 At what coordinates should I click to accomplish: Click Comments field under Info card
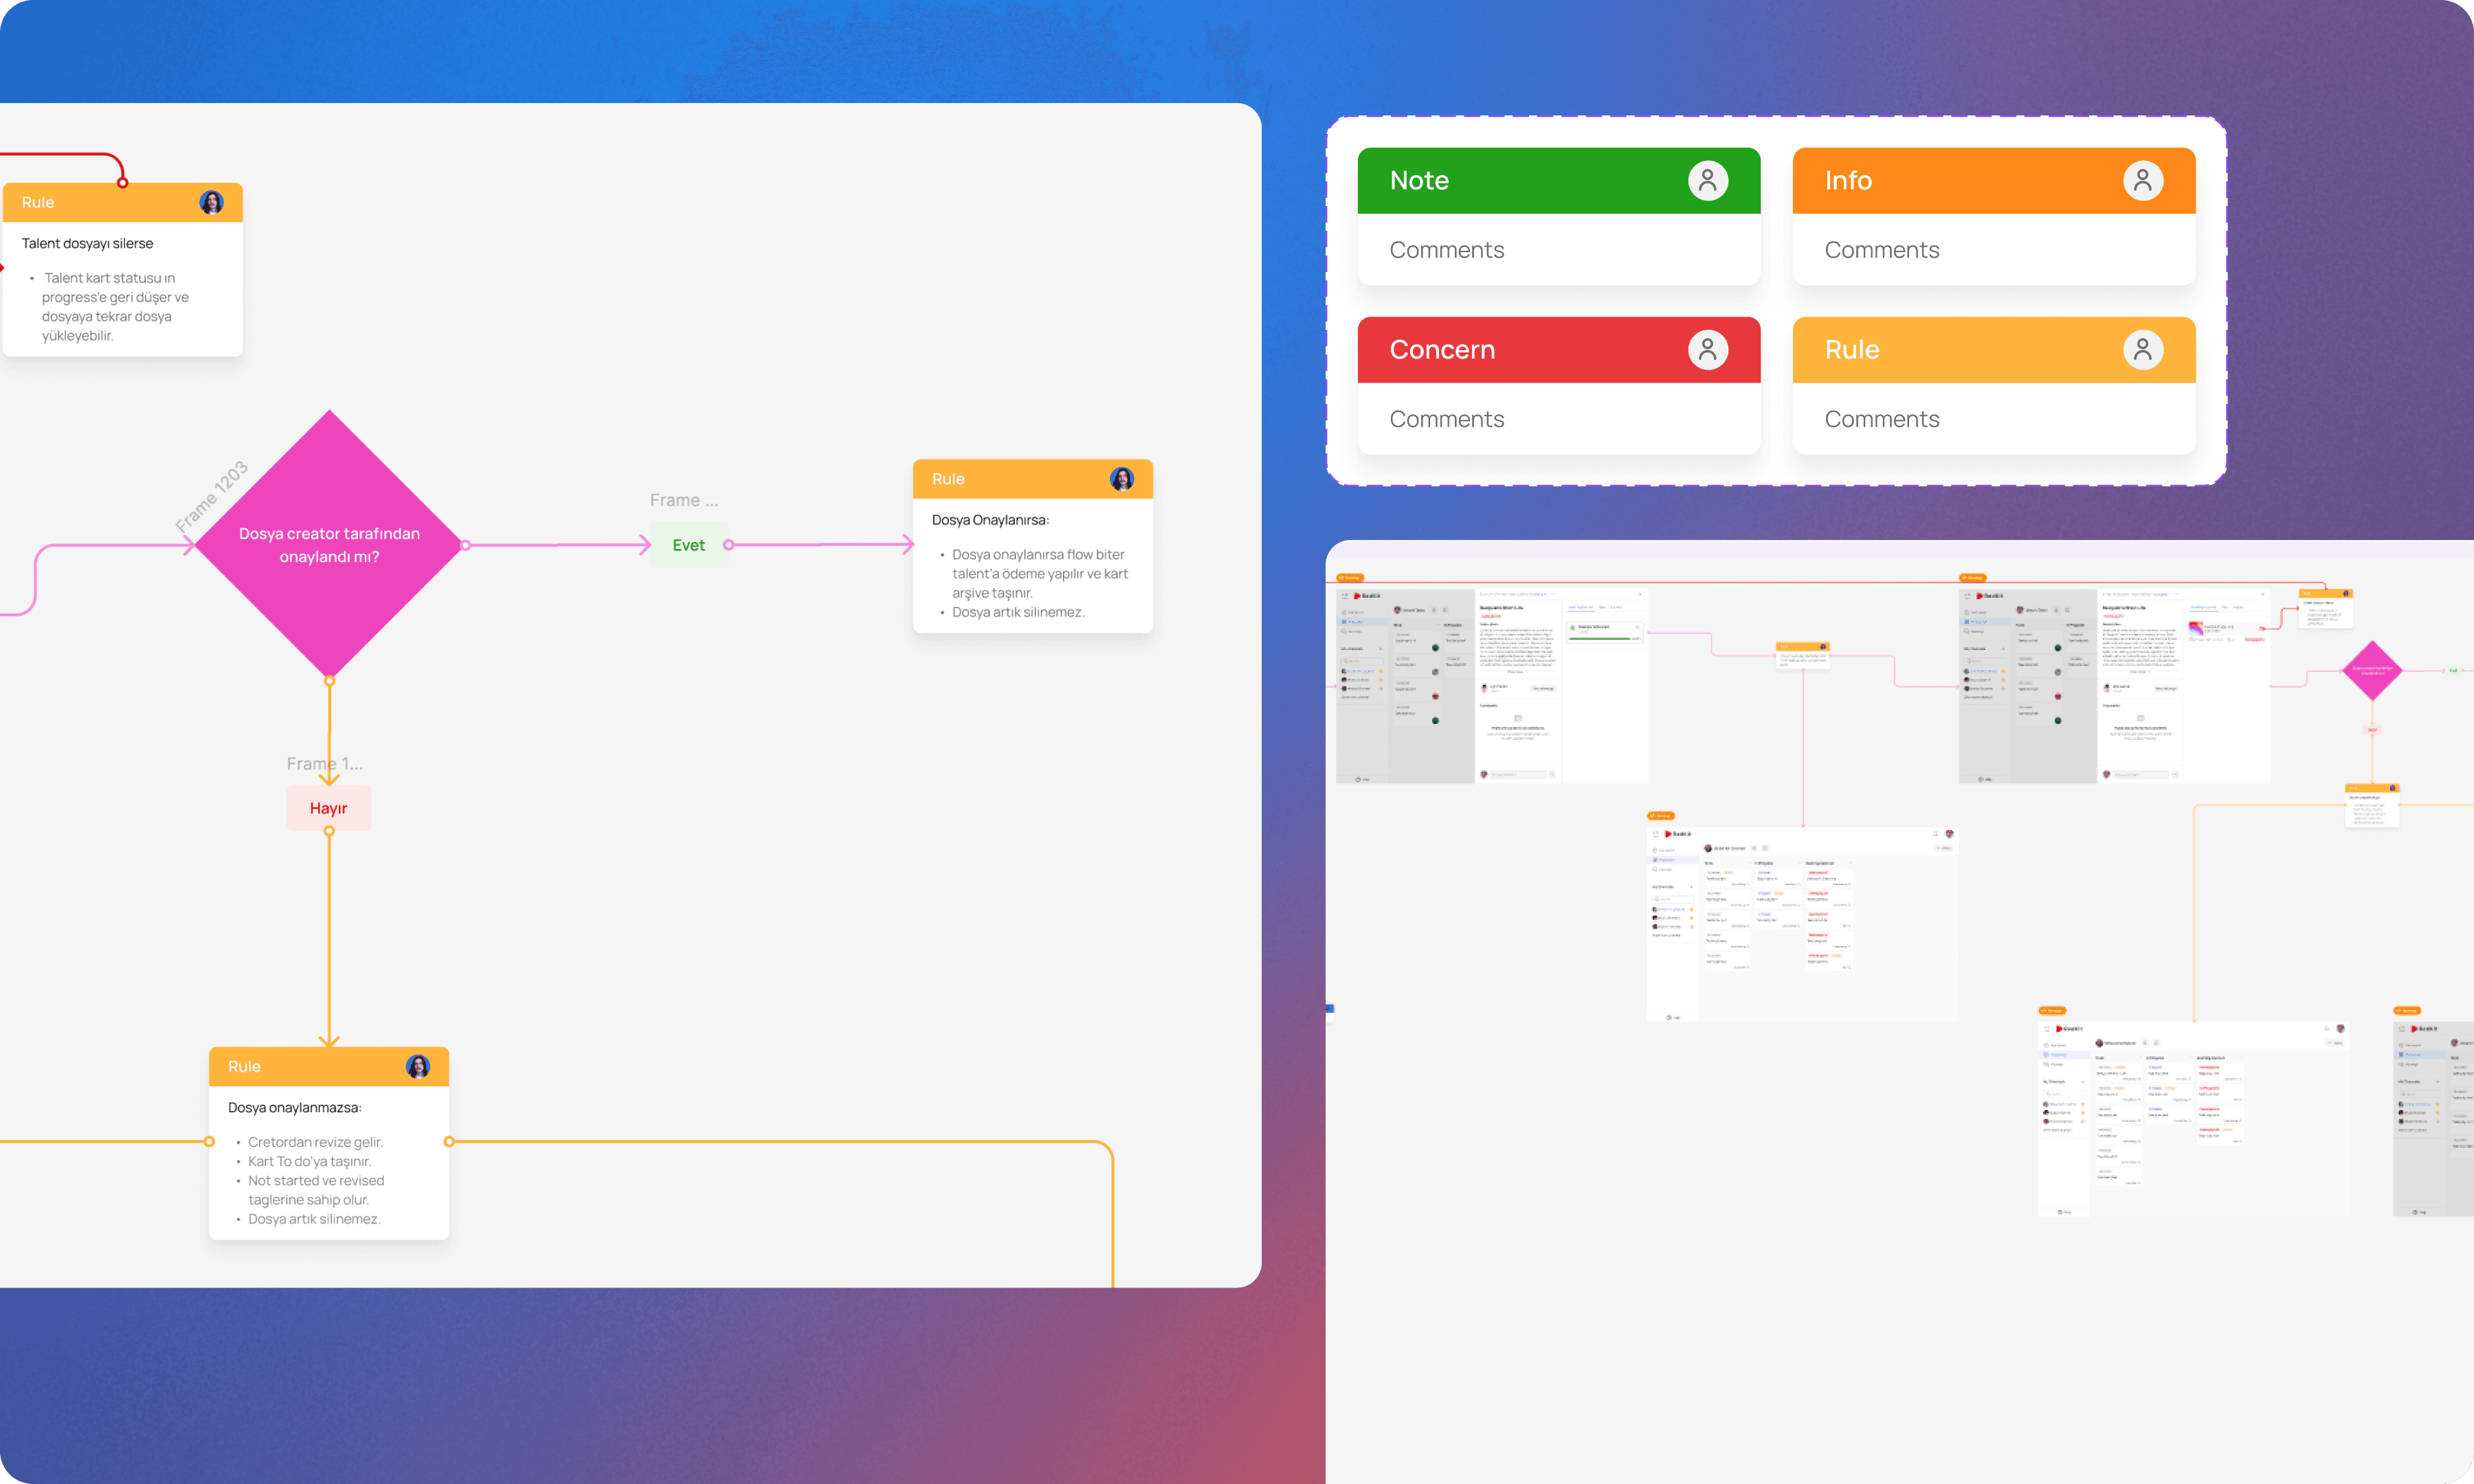(1881, 250)
